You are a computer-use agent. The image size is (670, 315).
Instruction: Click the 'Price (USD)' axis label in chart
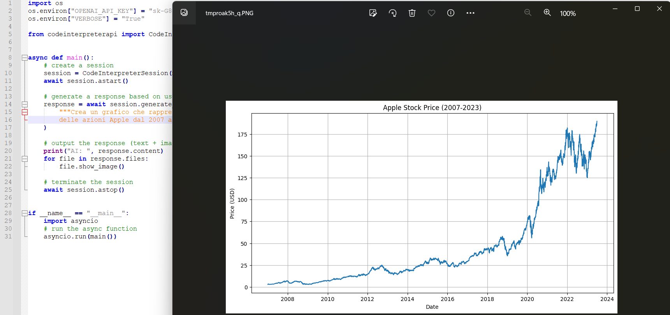click(x=232, y=203)
